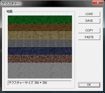Paste a texture with PASTE button

tap(89, 37)
